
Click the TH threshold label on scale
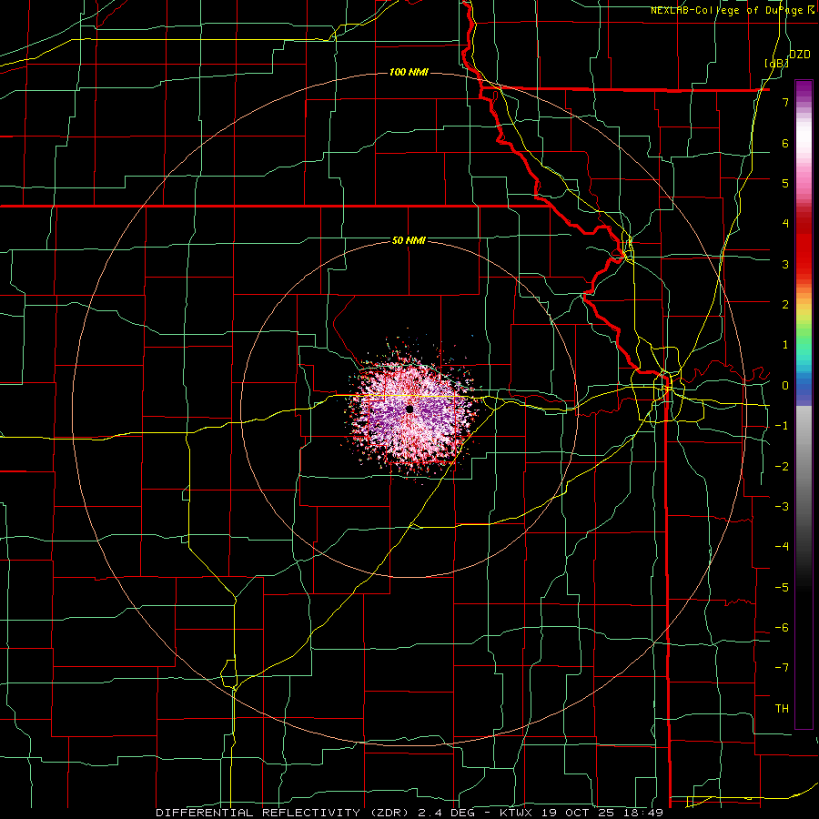[782, 709]
